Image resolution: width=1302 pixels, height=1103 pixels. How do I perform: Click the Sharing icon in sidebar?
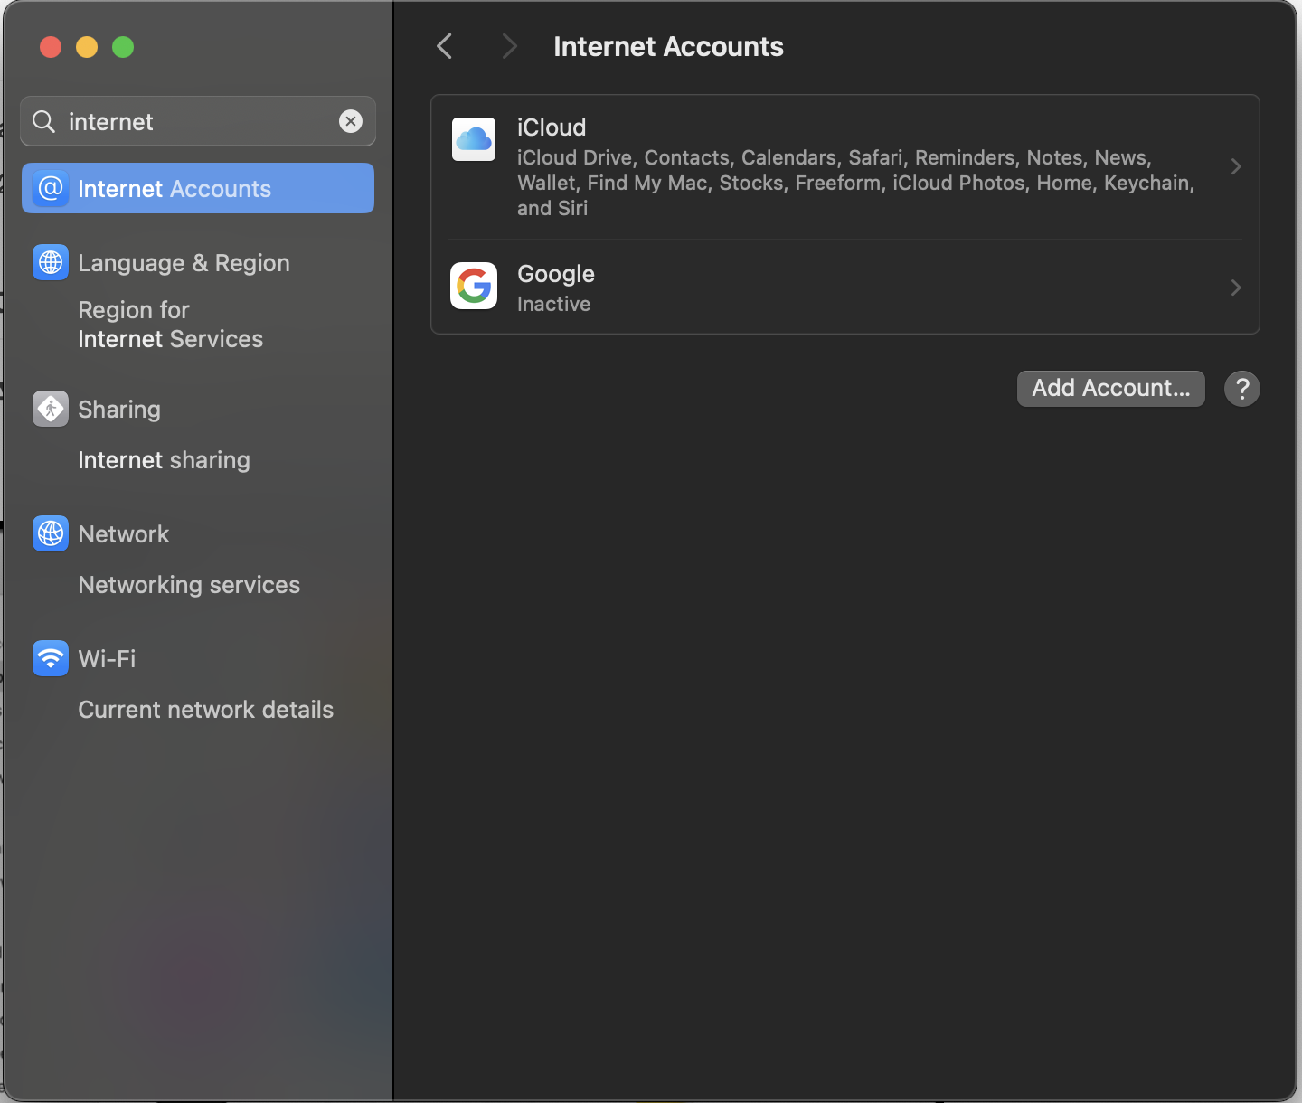point(51,409)
